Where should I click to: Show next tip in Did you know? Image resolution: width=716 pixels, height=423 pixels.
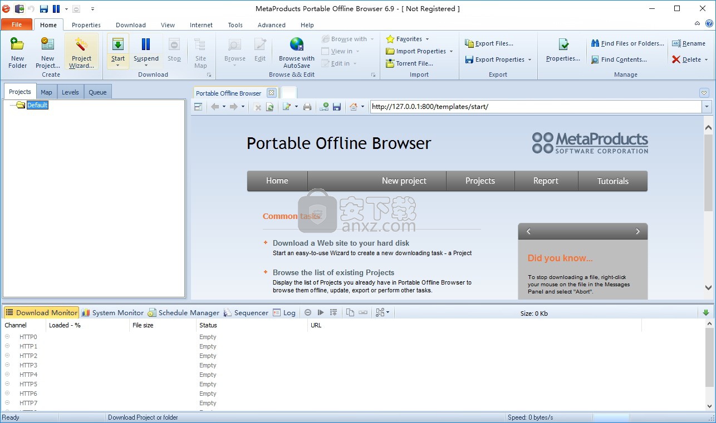pyautogui.click(x=638, y=231)
